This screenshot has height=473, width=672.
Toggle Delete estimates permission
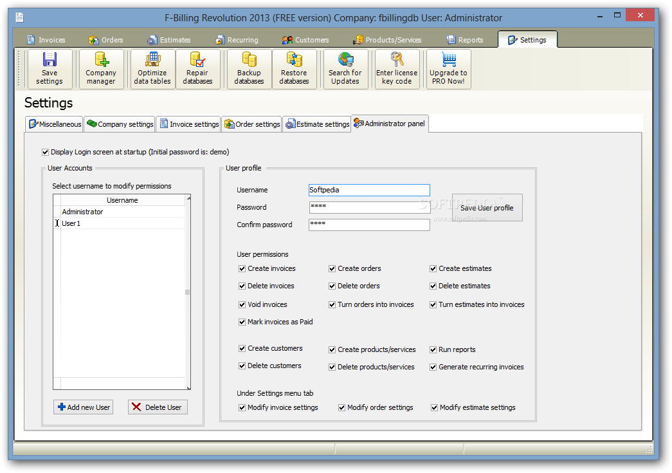click(x=433, y=286)
